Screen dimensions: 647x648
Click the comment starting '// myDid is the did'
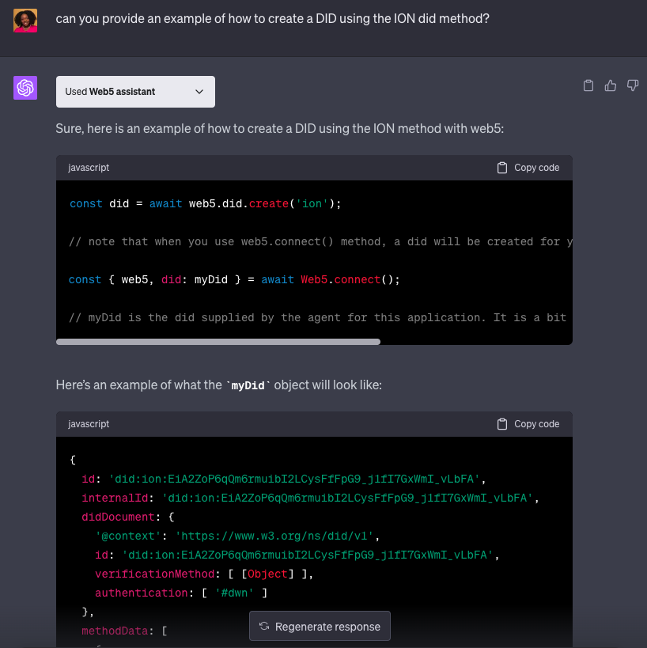pyautogui.click(x=317, y=318)
